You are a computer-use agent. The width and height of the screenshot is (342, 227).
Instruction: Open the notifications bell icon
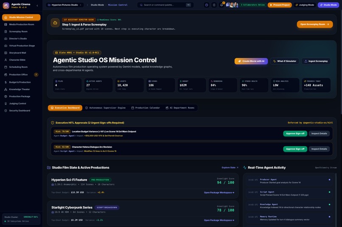221,5
